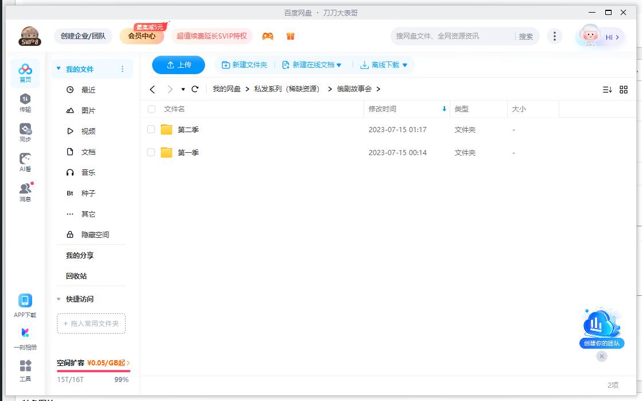Refresh the current folder view

click(195, 89)
